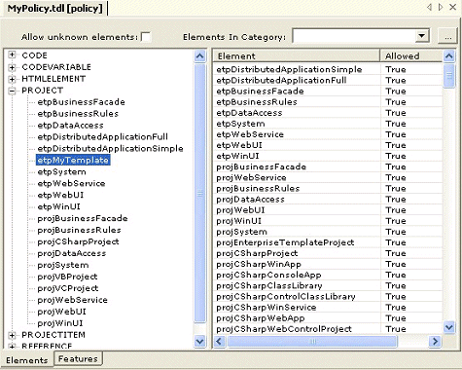Click True value for projEnterpriseTemplateProject
Screen dimensions: 462x370
pos(396,242)
